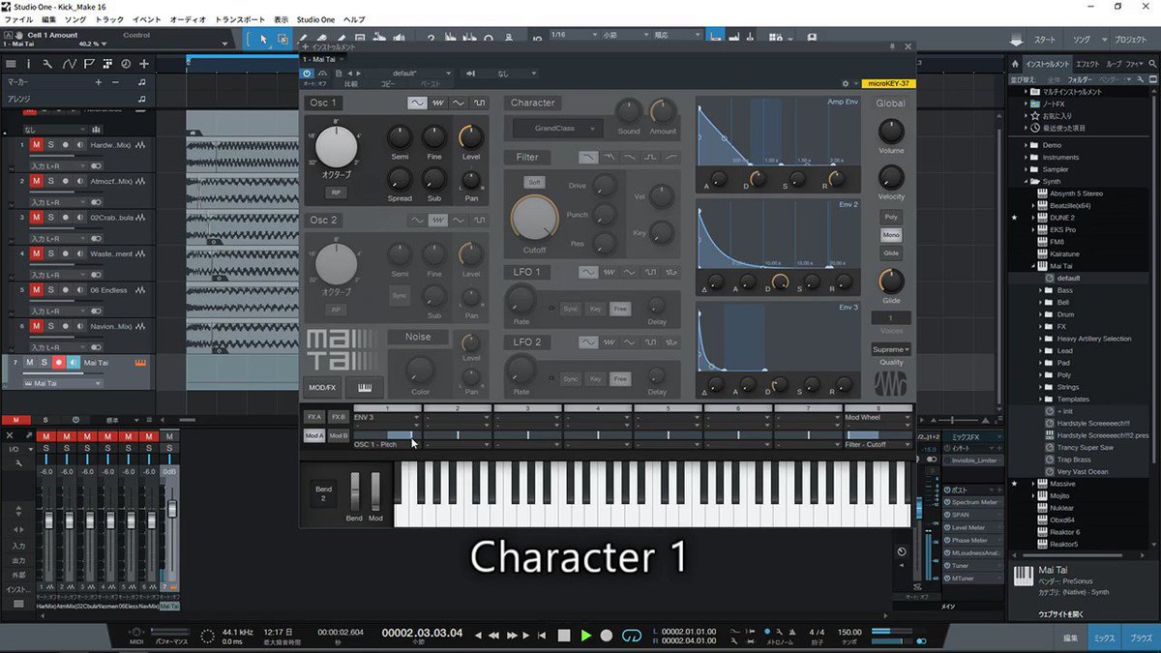This screenshot has width=1161, height=653.
Task: Open the Studio One menu
Action: 316,19
